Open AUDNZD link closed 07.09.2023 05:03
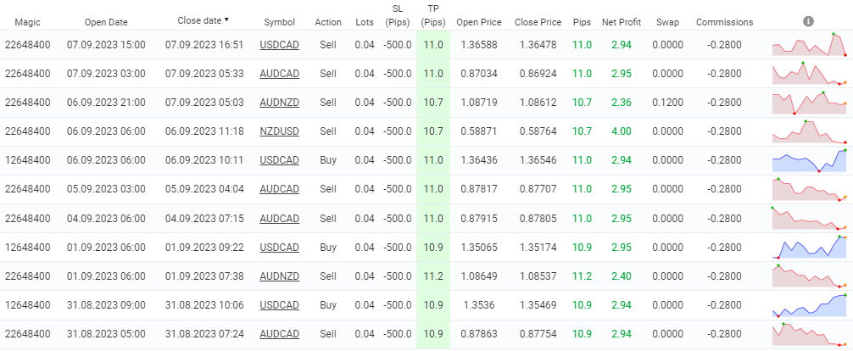 point(280,103)
